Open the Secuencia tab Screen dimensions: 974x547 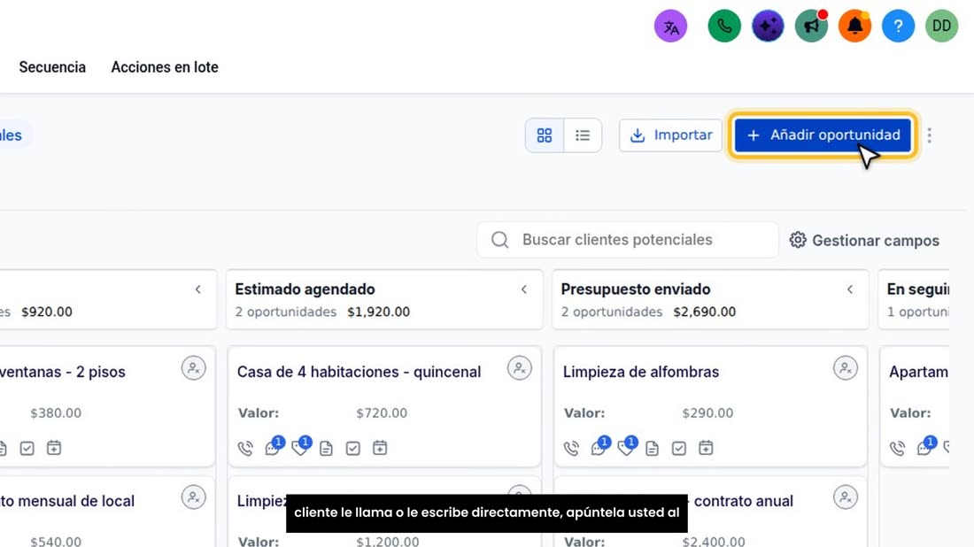52,67
